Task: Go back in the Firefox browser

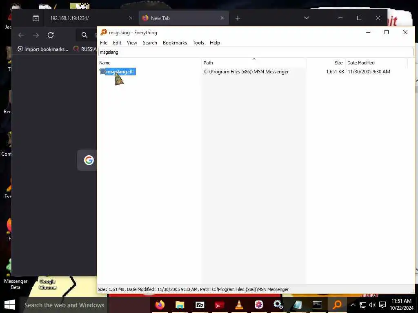Action: (x=21, y=35)
